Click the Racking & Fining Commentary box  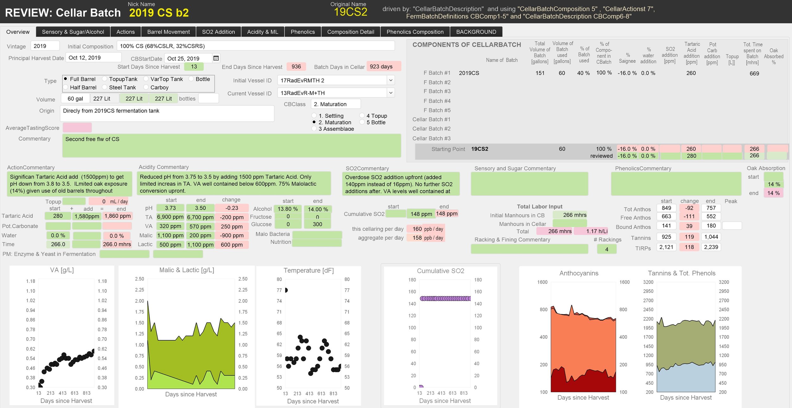pos(529,249)
